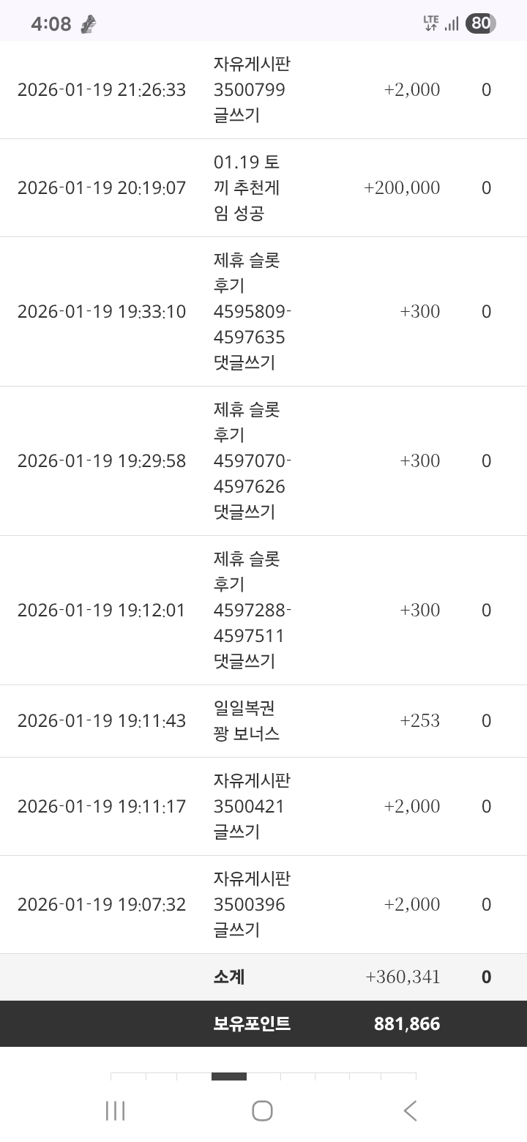Tap the LTE network status icon
Screen dimensions: 527x1142
click(x=430, y=23)
